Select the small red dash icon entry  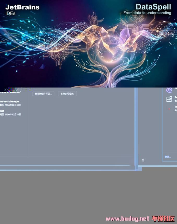coord(169,109)
